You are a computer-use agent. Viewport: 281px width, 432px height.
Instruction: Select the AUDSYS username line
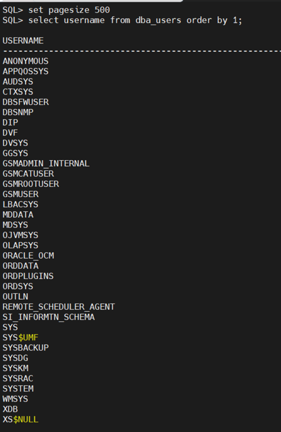(18, 81)
